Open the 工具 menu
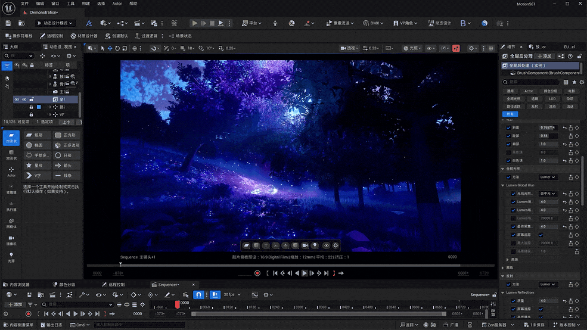The image size is (587, 330). tap(70, 4)
